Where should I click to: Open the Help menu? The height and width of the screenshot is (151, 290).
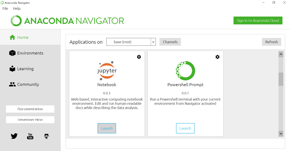point(17,8)
